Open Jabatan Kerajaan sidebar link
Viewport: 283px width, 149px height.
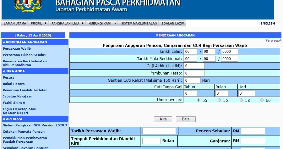(x=18, y=97)
